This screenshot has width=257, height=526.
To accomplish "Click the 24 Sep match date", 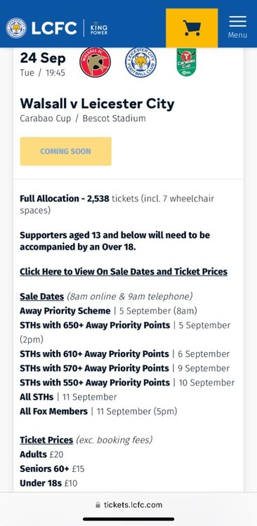I will pyautogui.click(x=43, y=58).
